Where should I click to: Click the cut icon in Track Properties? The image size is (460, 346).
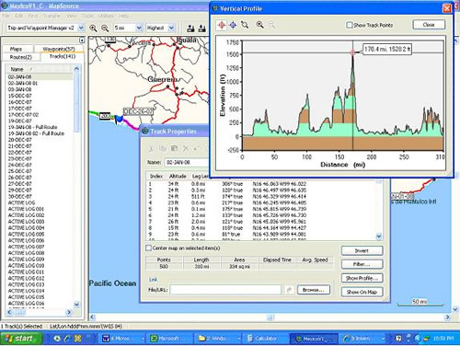(151, 149)
